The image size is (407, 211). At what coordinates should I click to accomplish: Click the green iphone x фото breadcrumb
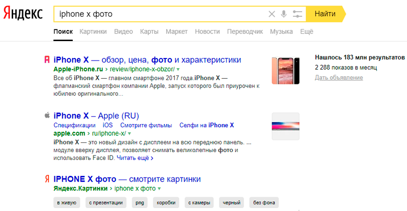[135, 189]
